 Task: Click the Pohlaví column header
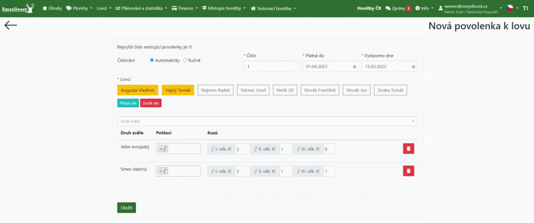(x=163, y=132)
